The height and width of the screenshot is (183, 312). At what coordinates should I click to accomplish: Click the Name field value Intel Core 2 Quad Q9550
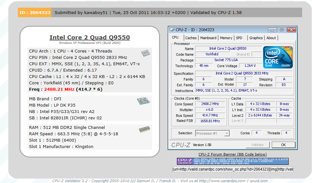[x=228, y=48]
